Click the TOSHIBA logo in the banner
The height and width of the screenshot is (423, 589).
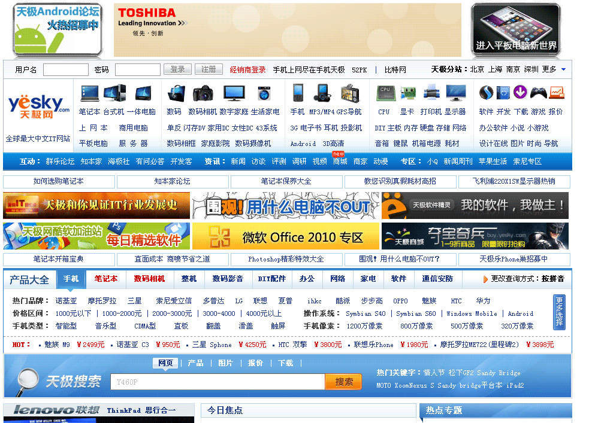(x=147, y=13)
